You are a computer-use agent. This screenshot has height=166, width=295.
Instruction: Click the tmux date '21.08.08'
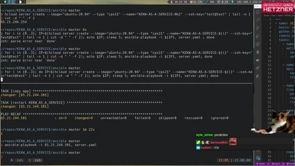coord(242,160)
